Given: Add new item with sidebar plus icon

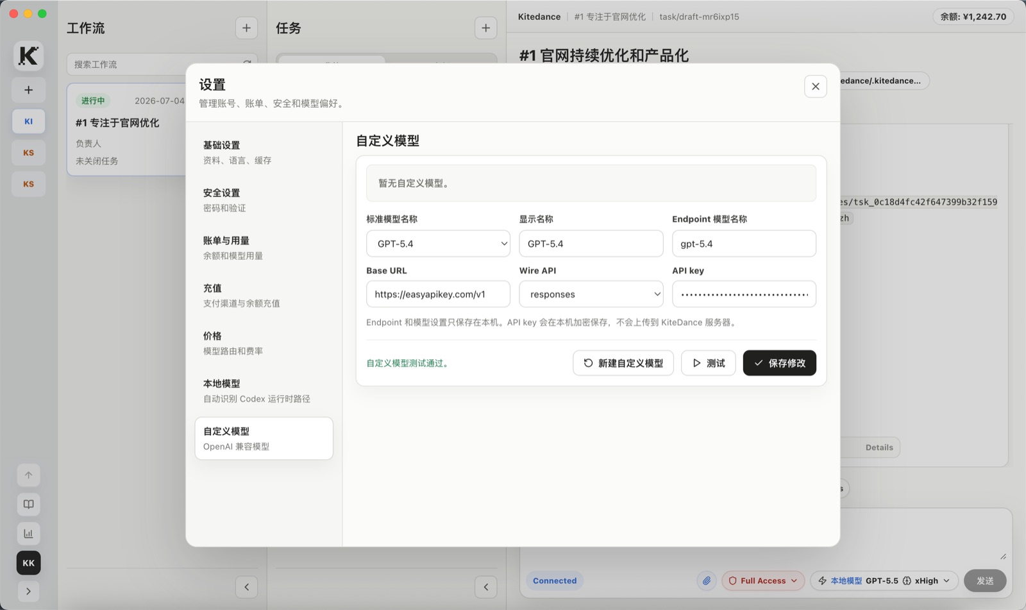Looking at the screenshot, I should [x=28, y=90].
